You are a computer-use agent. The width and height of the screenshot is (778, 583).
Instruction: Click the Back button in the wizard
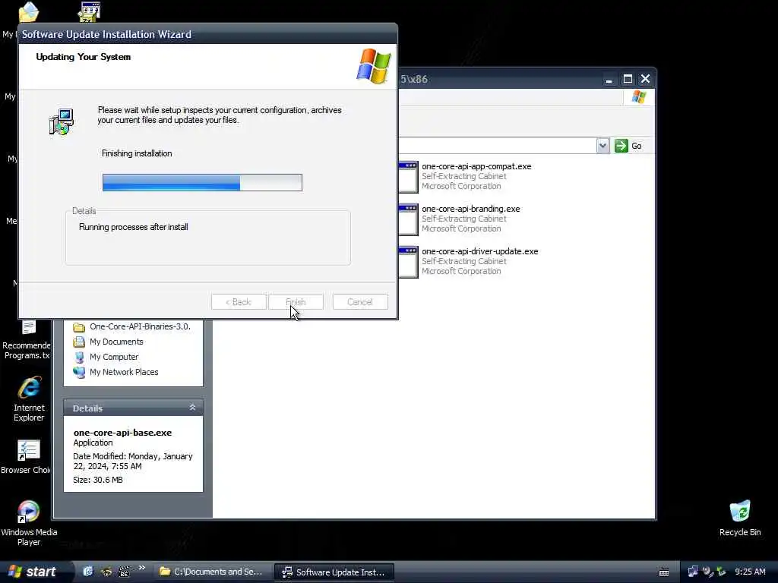(x=239, y=302)
